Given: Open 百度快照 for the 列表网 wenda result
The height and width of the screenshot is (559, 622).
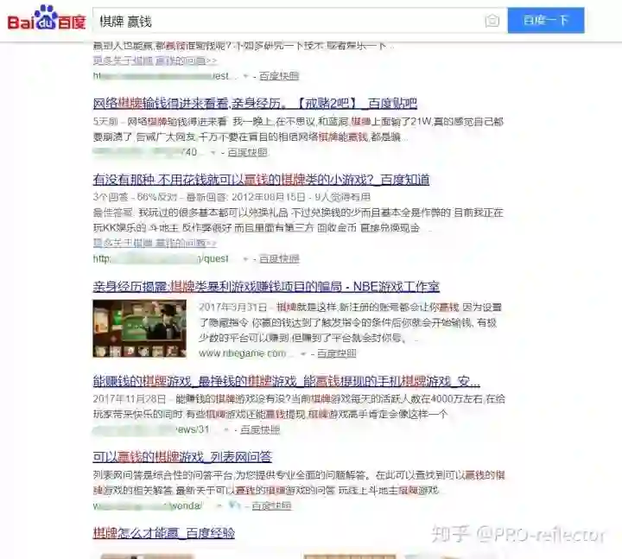Looking at the screenshot, I should click(x=272, y=505).
